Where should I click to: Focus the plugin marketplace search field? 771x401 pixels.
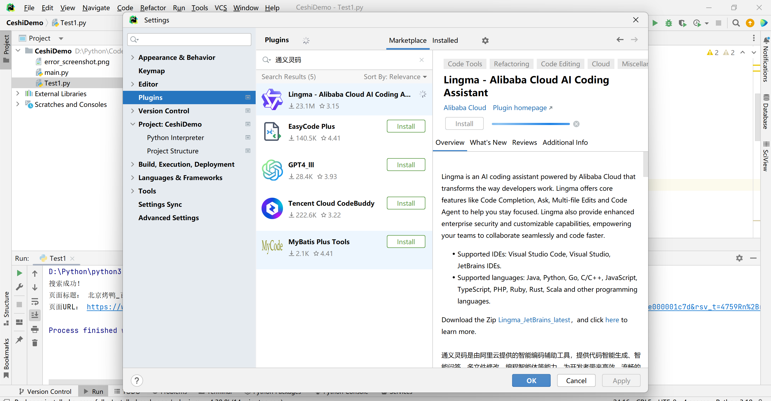[x=344, y=60]
